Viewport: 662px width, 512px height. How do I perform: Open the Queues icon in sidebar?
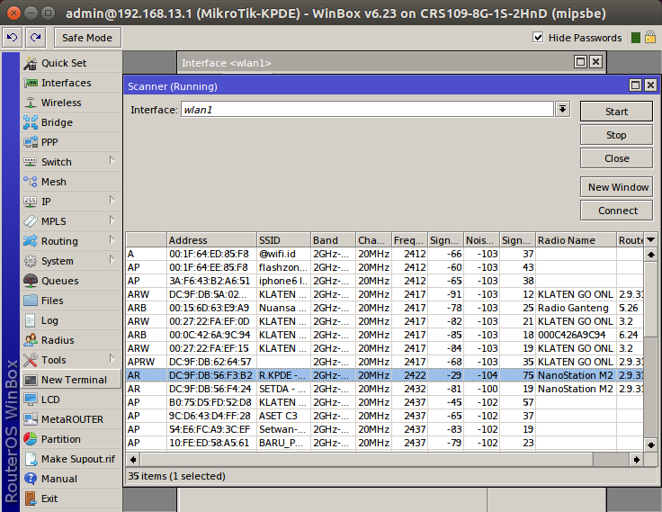click(x=31, y=281)
